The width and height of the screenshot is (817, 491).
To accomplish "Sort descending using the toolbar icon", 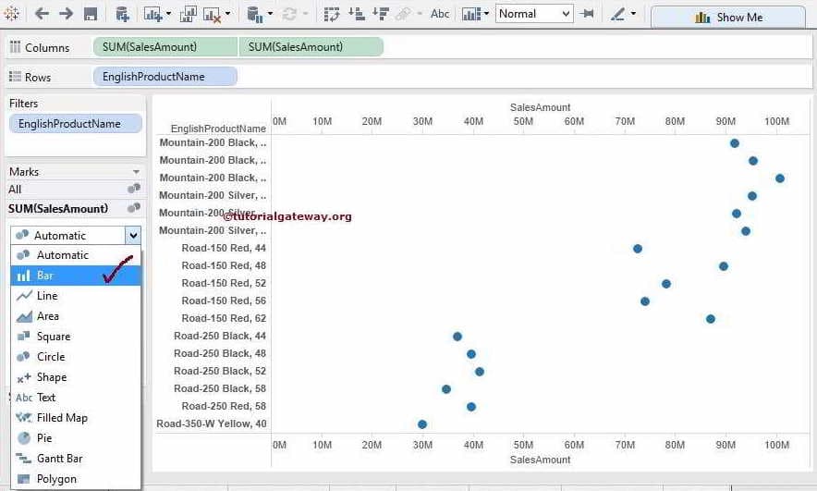I will point(381,14).
